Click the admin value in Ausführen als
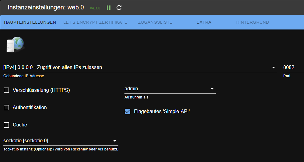 coord(131,89)
